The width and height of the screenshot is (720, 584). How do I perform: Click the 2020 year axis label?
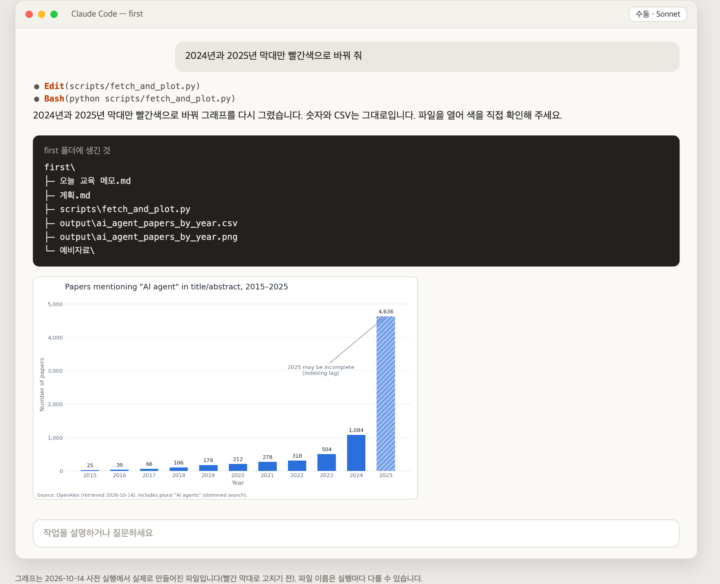point(238,475)
